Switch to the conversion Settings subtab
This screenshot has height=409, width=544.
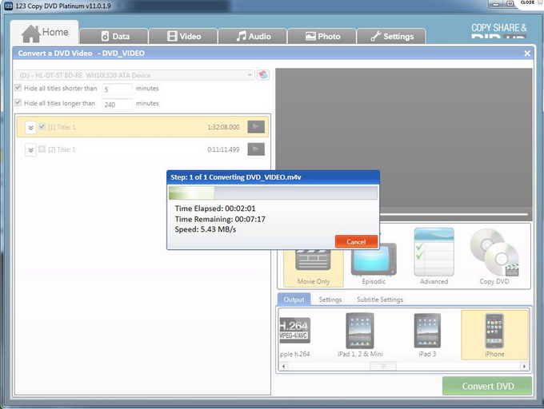(330, 300)
